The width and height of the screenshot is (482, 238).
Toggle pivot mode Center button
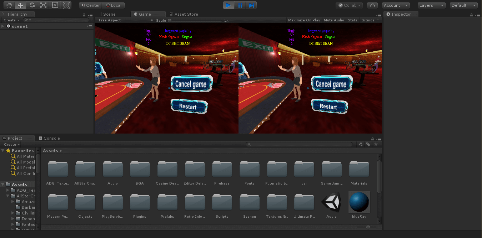pyautogui.click(x=90, y=5)
